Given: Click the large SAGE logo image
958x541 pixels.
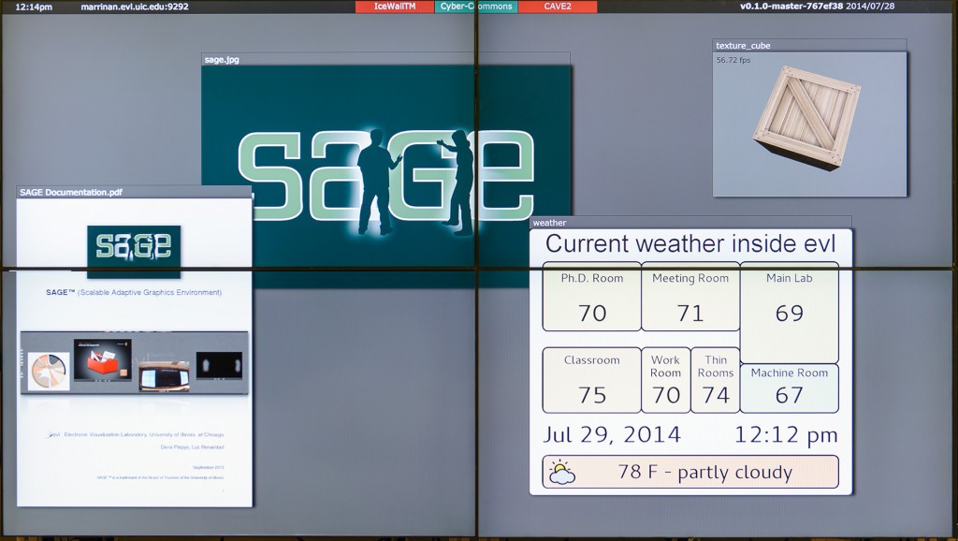Looking at the screenshot, I should click(x=386, y=177).
